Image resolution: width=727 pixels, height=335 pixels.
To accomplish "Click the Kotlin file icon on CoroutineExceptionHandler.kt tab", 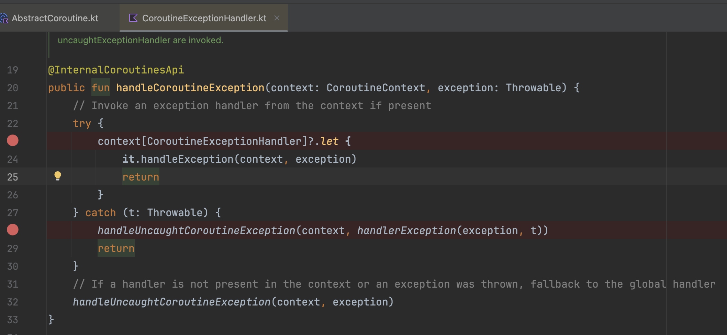I will (133, 18).
